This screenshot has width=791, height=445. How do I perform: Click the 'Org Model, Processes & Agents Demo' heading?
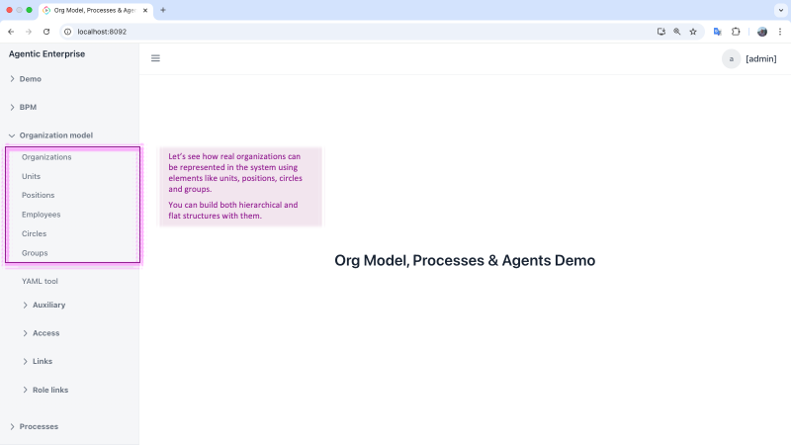pos(465,260)
